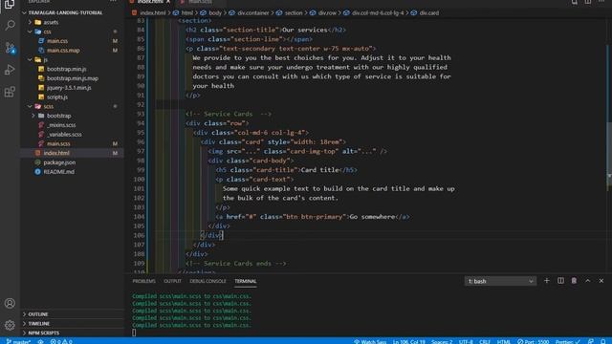612x344 pixels.
Task: Maximize the panel with the up chevron
Action: 587,281
